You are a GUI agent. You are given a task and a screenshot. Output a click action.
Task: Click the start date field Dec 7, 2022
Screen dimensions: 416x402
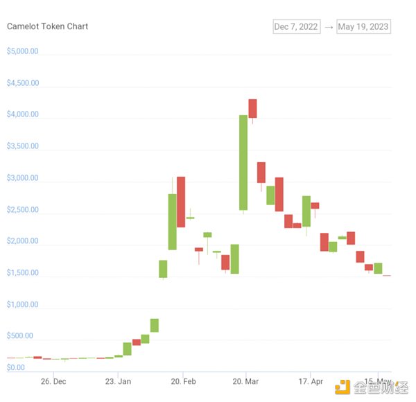click(296, 26)
